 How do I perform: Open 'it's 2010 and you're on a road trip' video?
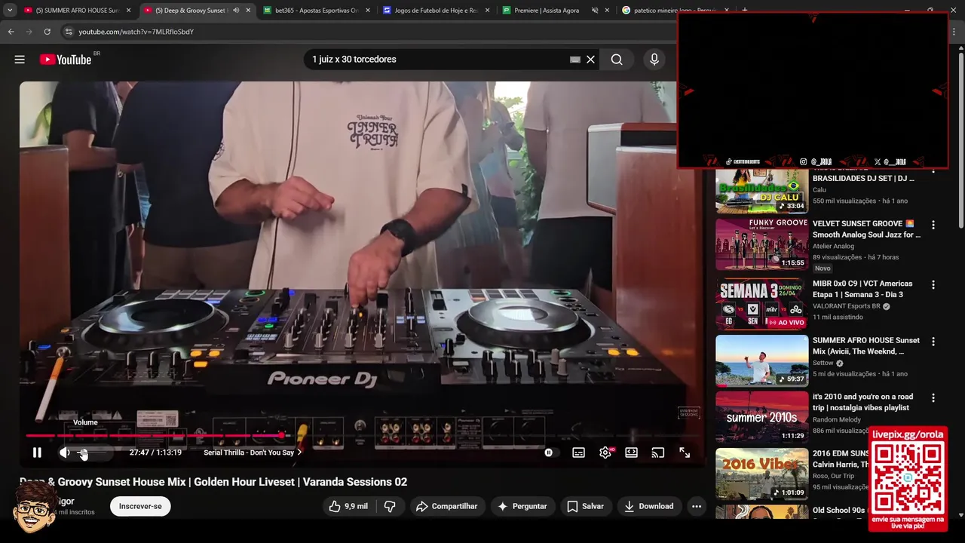point(862,402)
